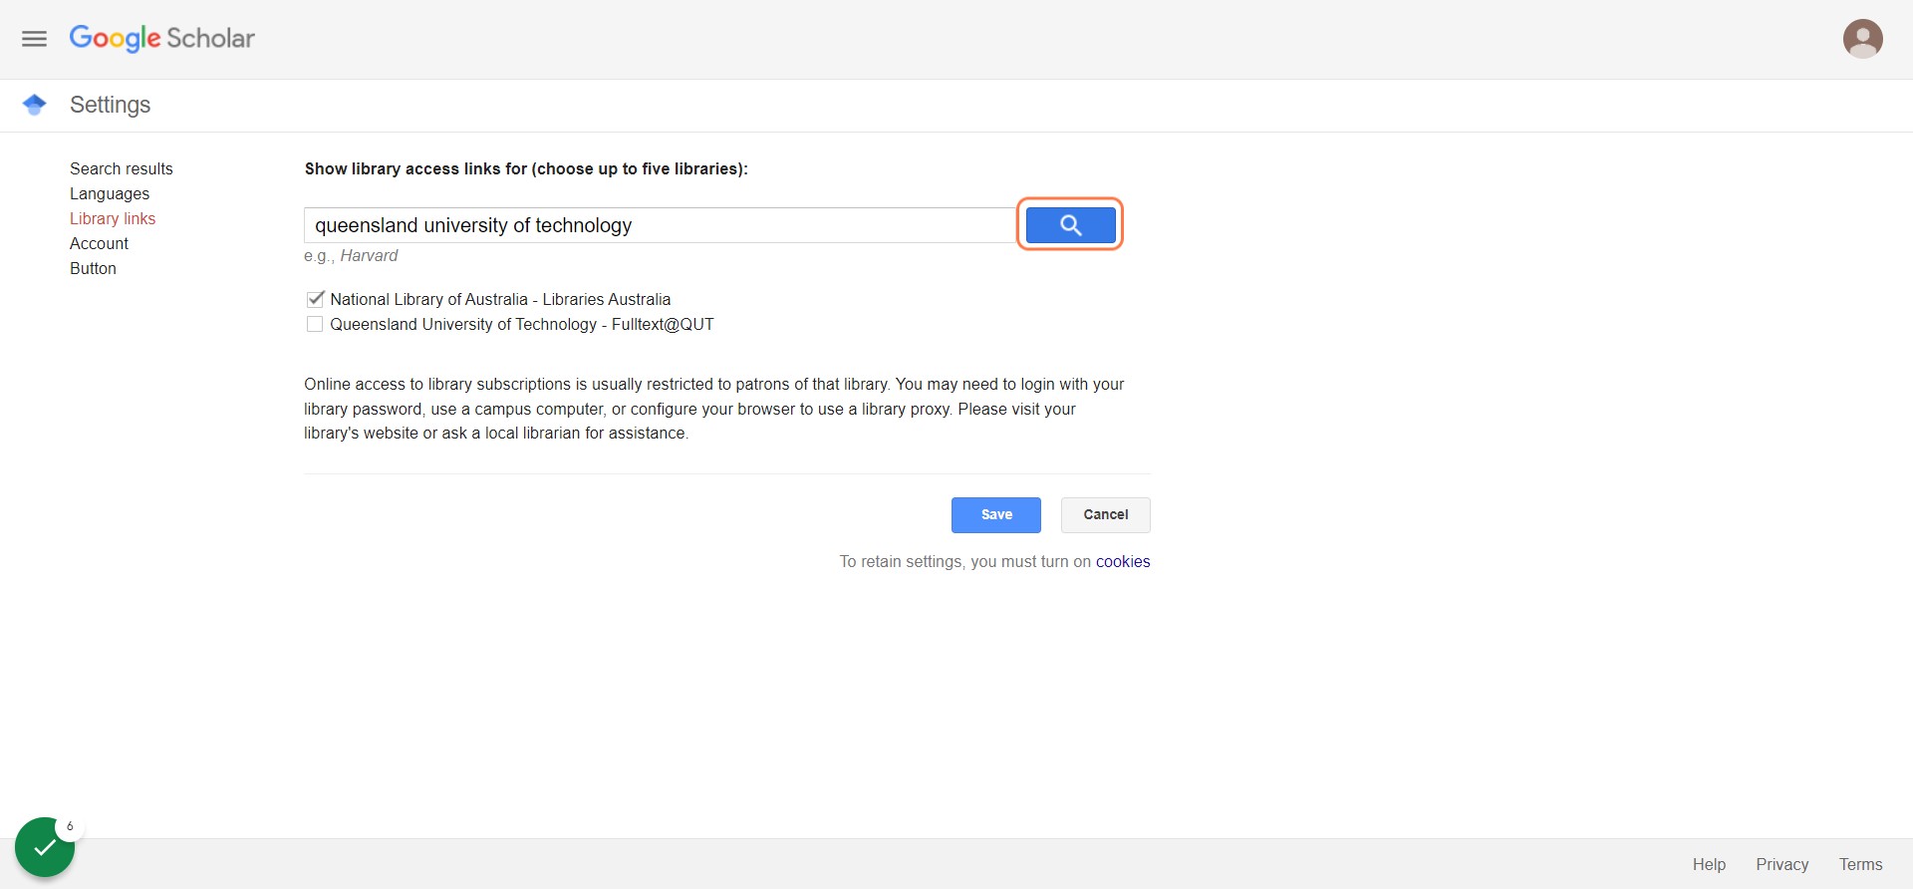Click the blue library search button
This screenshot has height=889, width=1913.
pyautogui.click(x=1070, y=225)
